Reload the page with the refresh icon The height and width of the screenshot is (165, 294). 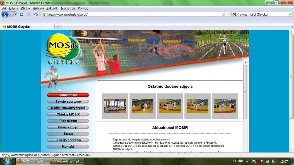[21, 14]
